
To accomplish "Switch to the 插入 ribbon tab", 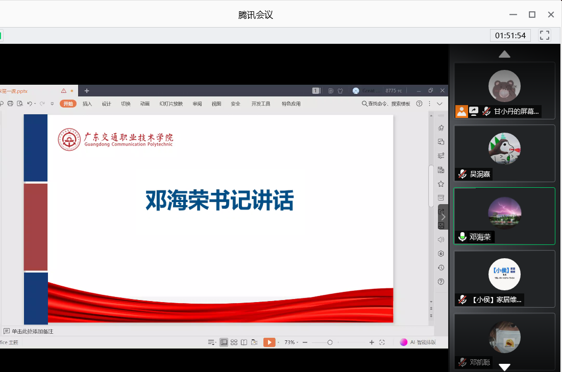I will point(87,104).
